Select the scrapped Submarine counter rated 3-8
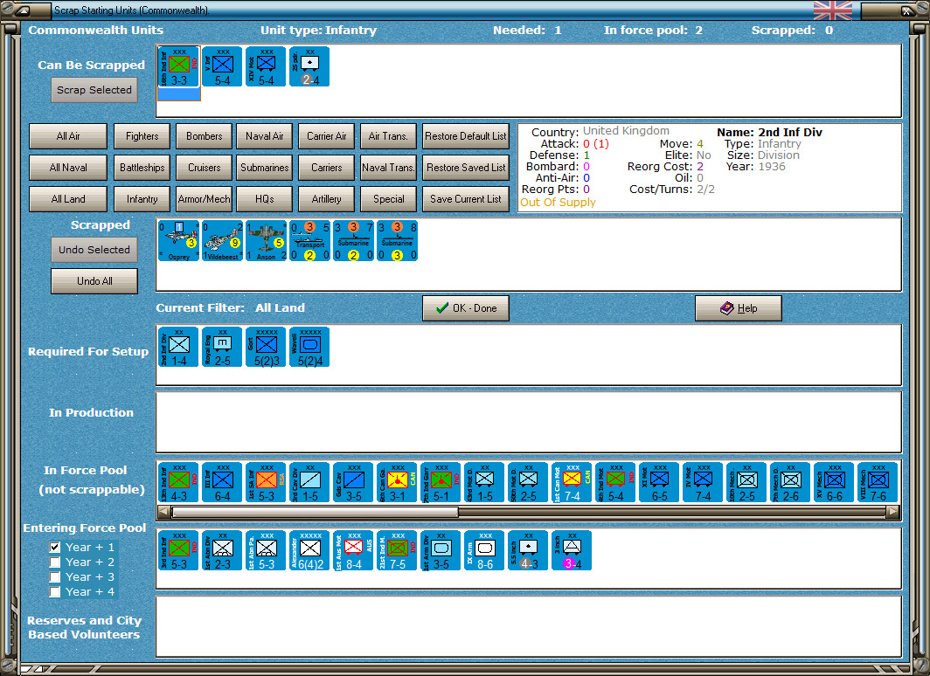 (x=398, y=241)
